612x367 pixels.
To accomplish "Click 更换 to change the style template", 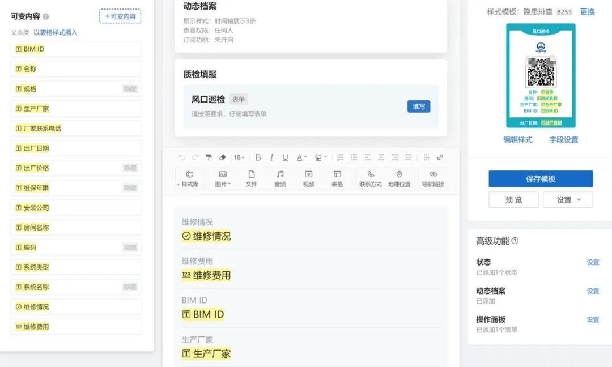I will (x=587, y=11).
